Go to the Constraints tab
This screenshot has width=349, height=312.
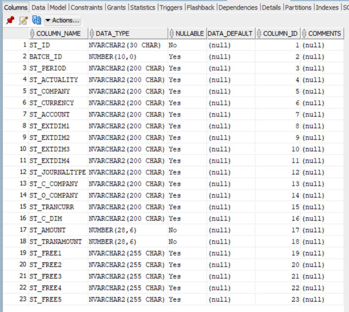[86, 8]
